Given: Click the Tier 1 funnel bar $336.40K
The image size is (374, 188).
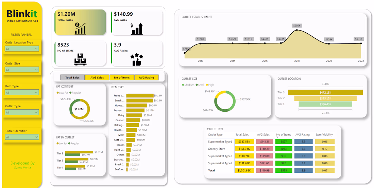Looking at the screenshot, I should click(x=325, y=104).
